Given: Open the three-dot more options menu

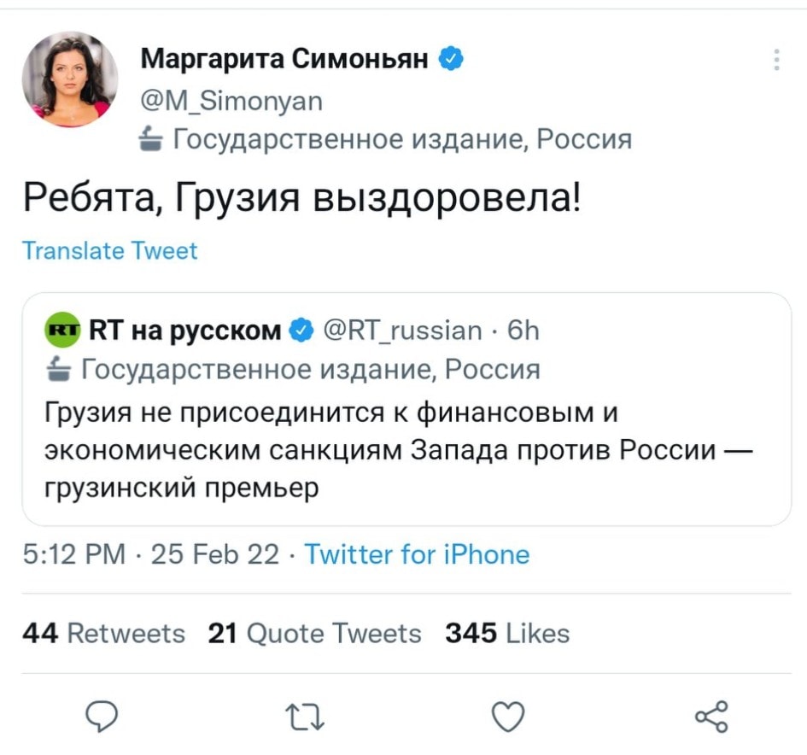Looking at the screenshot, I should click(x=776, y=60).
